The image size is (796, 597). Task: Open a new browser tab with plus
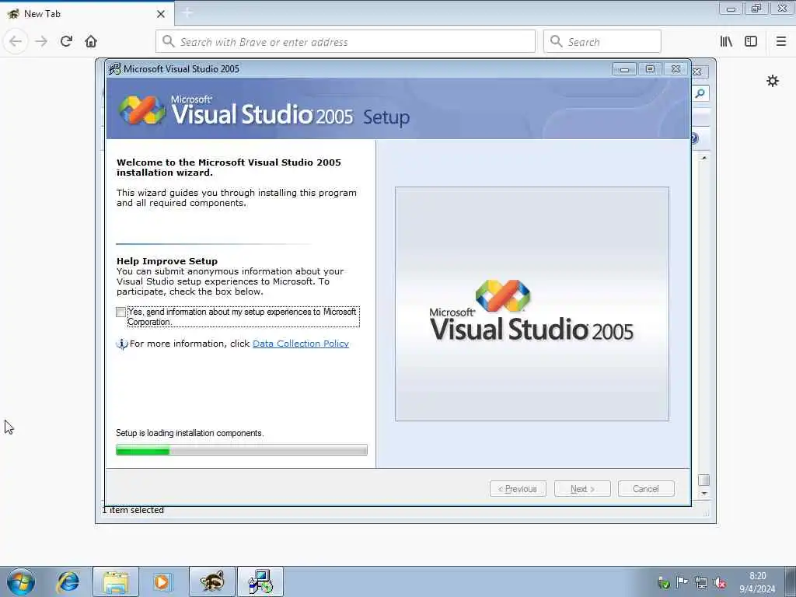click(x=187, y=13)
